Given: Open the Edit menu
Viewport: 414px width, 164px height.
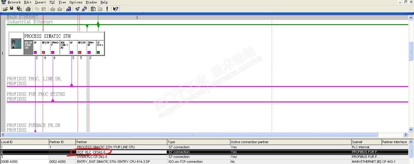Looking at the screenshot, I should (28, 2).
